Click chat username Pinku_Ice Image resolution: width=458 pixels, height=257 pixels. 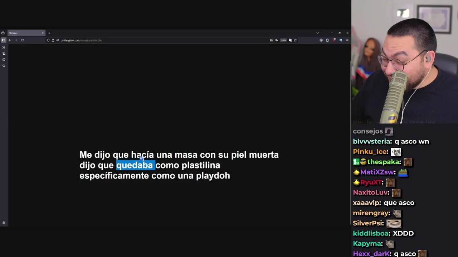pos(370,152)
